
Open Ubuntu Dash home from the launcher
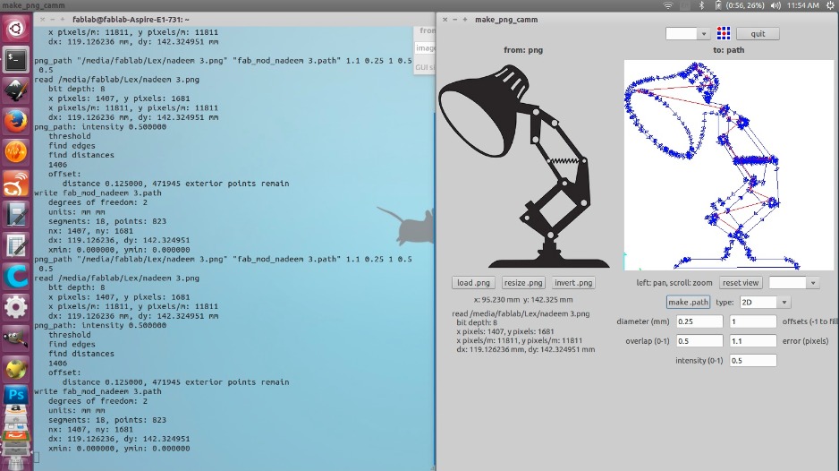pyautogui.click(x=15, y=28)
